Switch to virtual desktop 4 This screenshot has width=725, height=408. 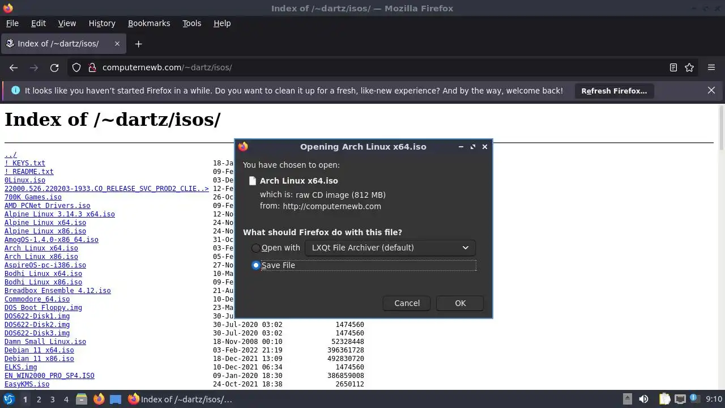tap(66, 399)
